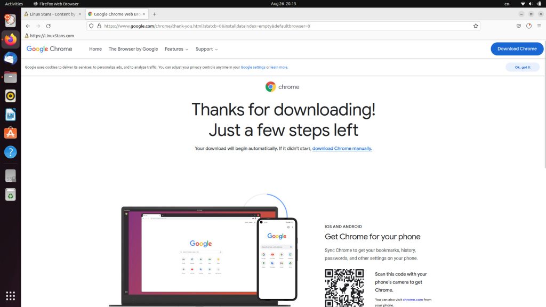Open the Firefox application menu
The image size is (546, 307).
(x=539, y=26)
